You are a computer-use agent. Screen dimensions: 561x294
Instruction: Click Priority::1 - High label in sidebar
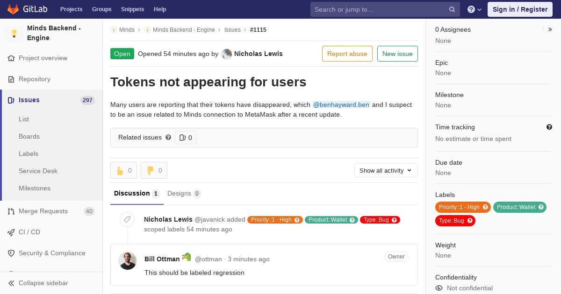tap(463, 207)
